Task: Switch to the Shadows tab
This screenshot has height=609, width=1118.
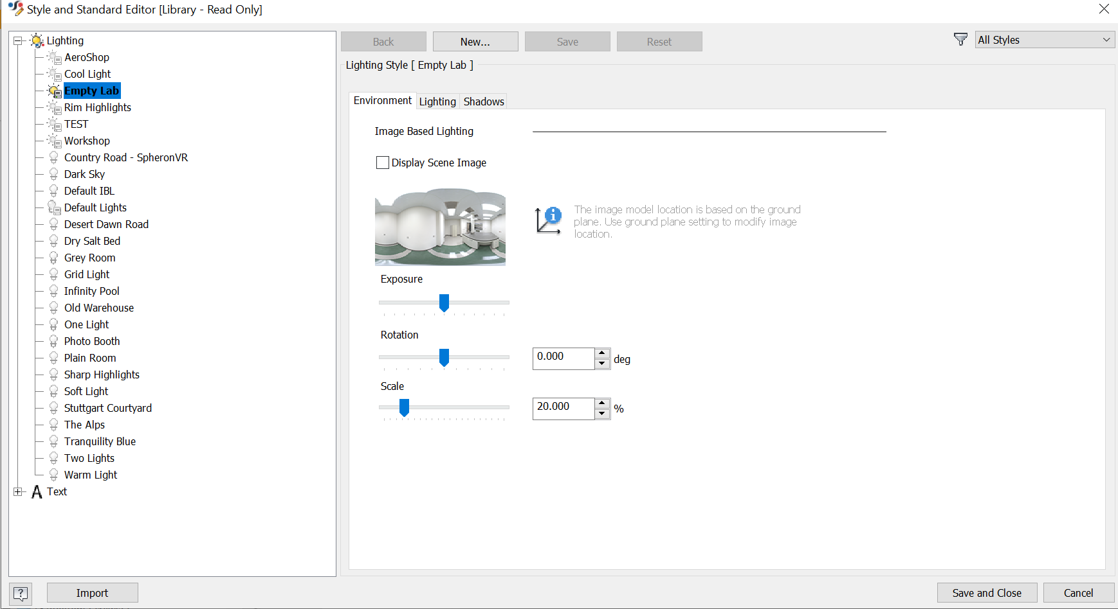Action: click(x=483, y=101)
